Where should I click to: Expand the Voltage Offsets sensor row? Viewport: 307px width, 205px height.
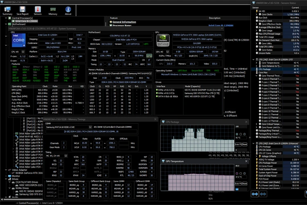[257, 156]
